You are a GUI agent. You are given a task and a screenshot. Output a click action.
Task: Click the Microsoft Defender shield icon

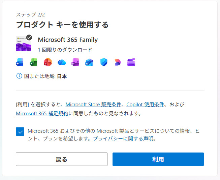[103, 62]
